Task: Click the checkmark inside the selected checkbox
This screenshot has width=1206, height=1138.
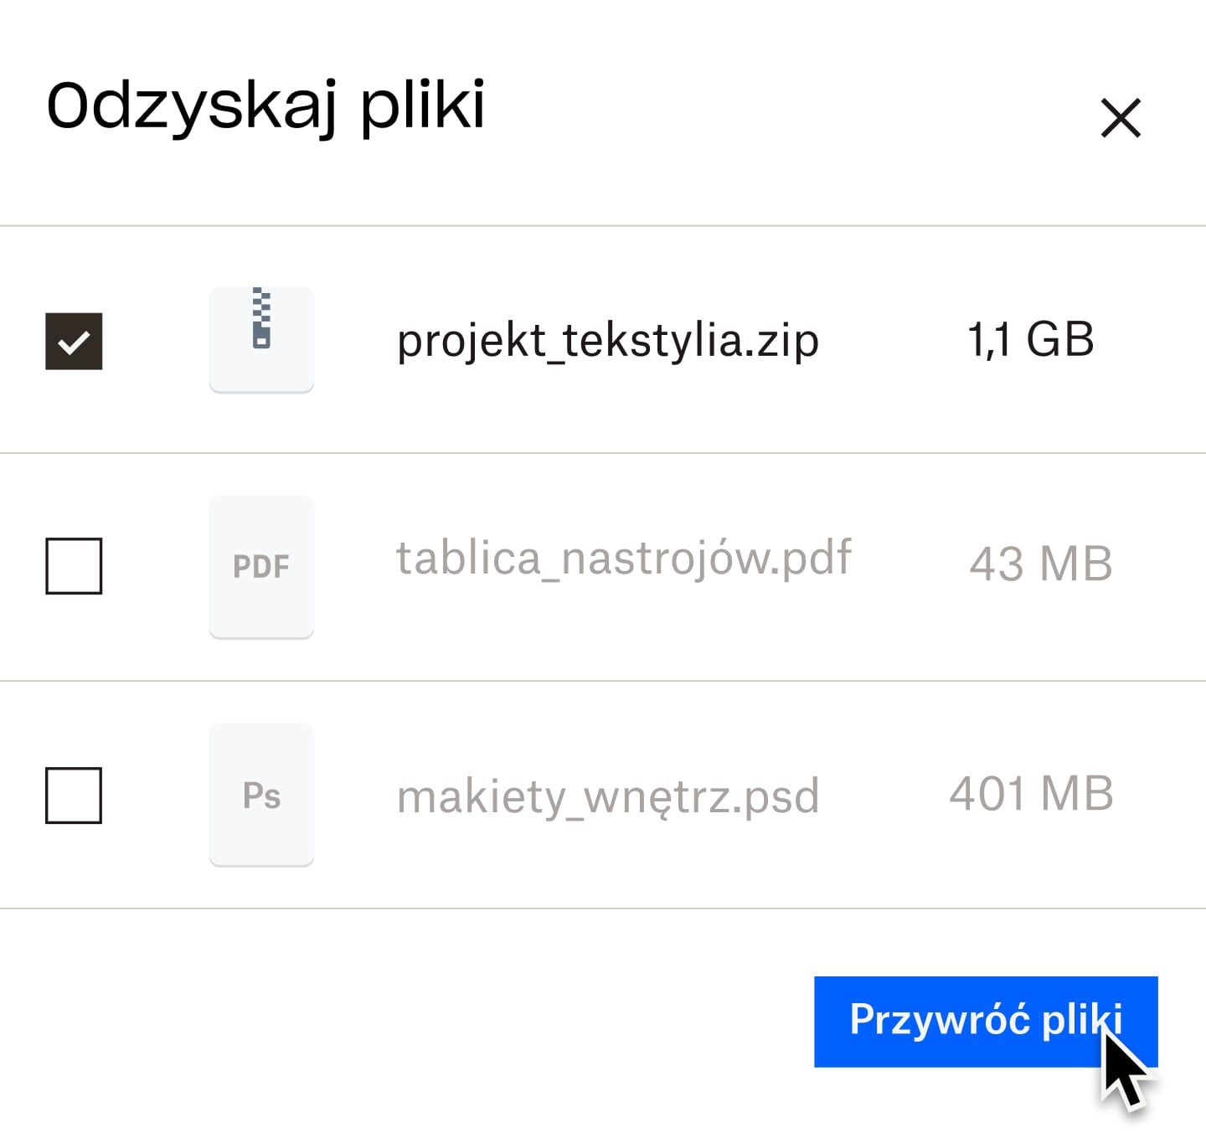Action: click(x=75, y=339)
